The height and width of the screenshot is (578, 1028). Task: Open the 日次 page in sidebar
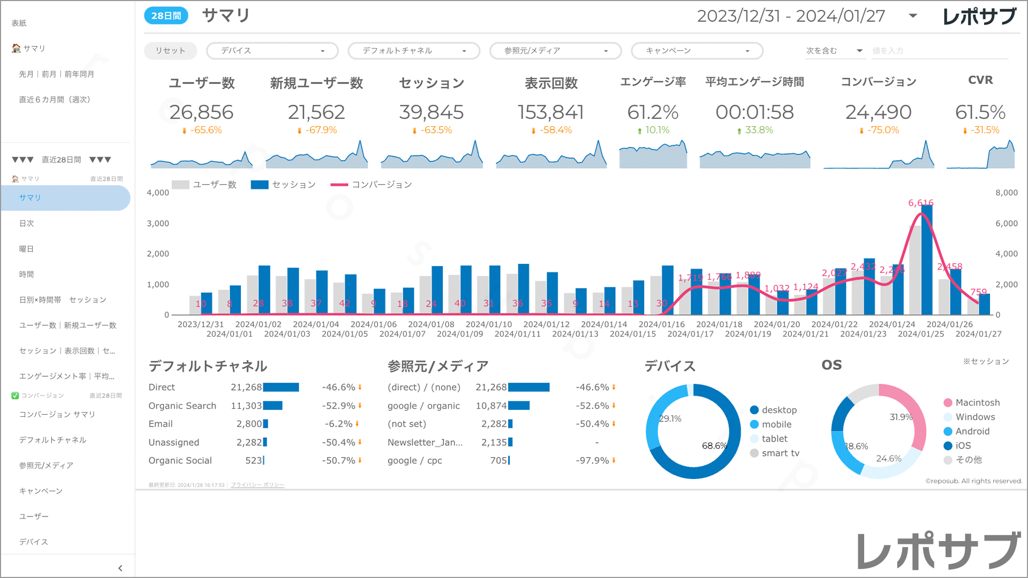27,223
